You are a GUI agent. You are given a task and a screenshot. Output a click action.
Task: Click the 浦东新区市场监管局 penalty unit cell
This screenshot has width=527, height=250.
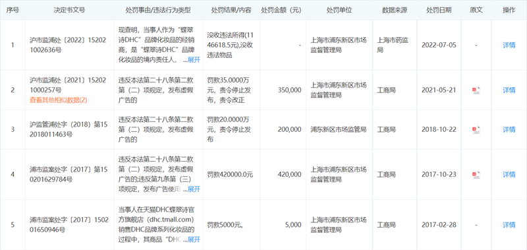click(339, 129)
